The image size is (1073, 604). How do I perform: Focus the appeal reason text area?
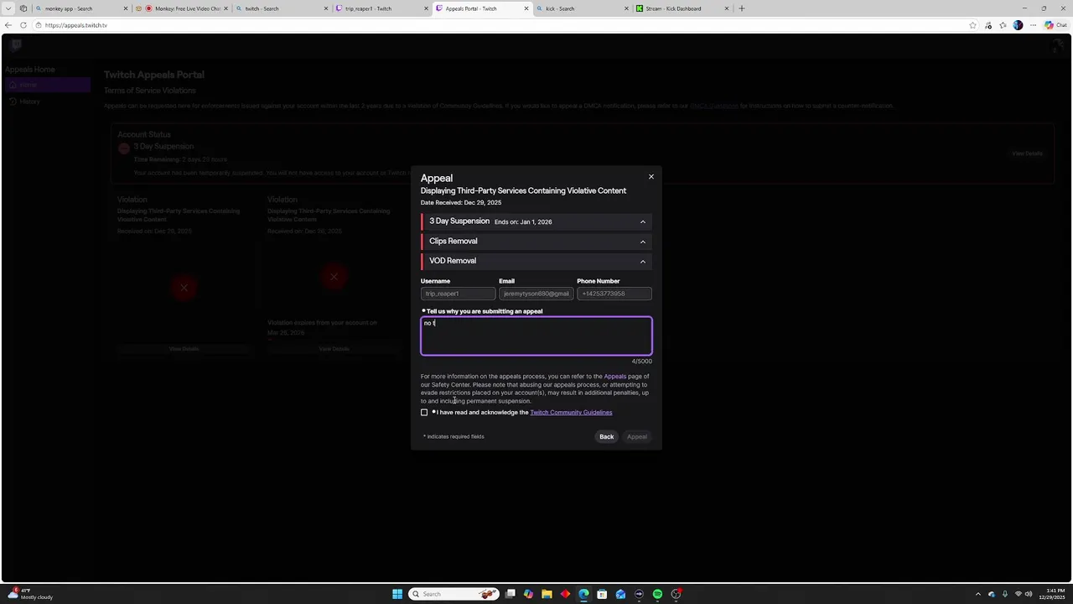(x=536, y=336)
